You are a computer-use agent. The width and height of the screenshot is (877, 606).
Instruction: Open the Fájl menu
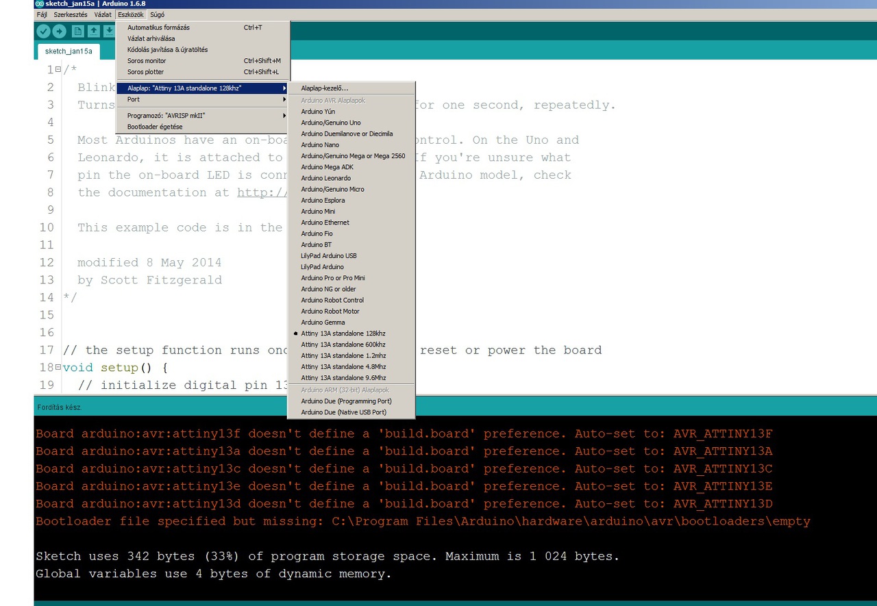(x=42, y=14)
